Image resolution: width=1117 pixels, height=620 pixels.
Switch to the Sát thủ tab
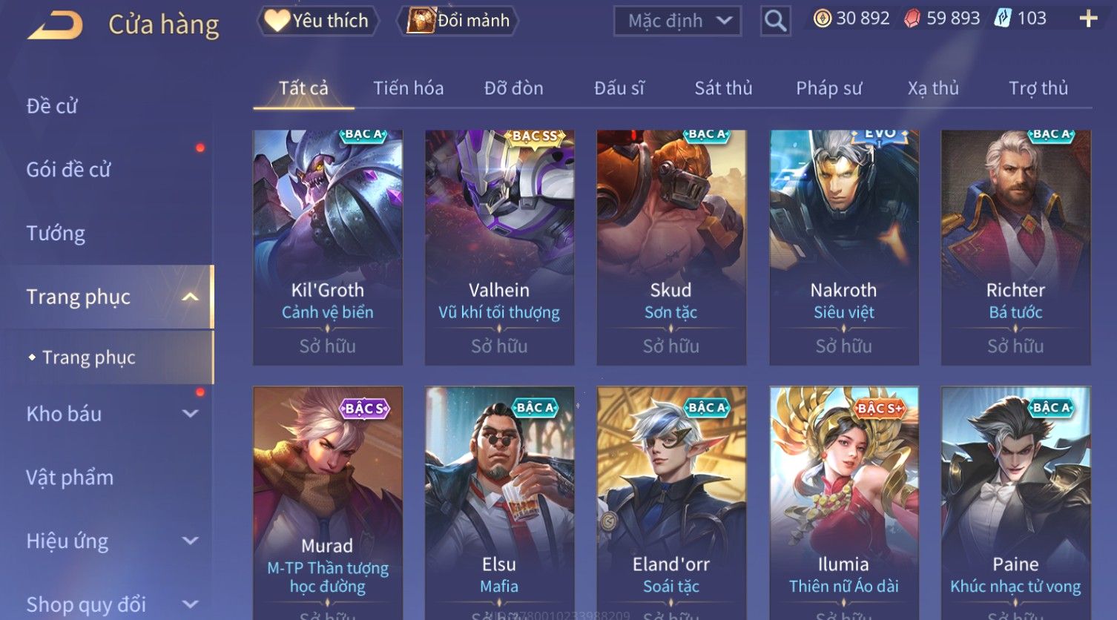click(723, 88)
